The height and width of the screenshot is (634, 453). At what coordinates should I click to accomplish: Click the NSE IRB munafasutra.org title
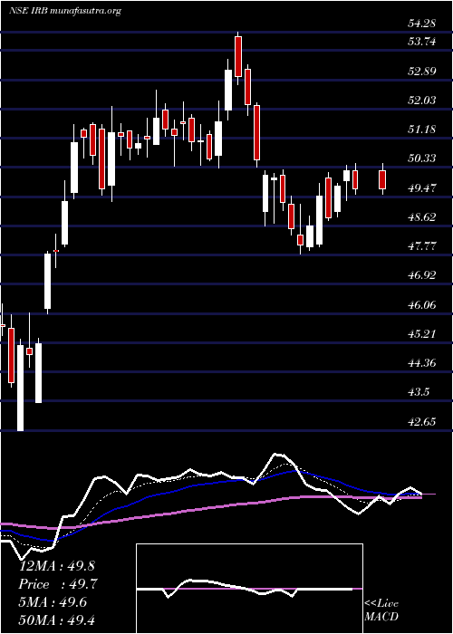point(65,11)
